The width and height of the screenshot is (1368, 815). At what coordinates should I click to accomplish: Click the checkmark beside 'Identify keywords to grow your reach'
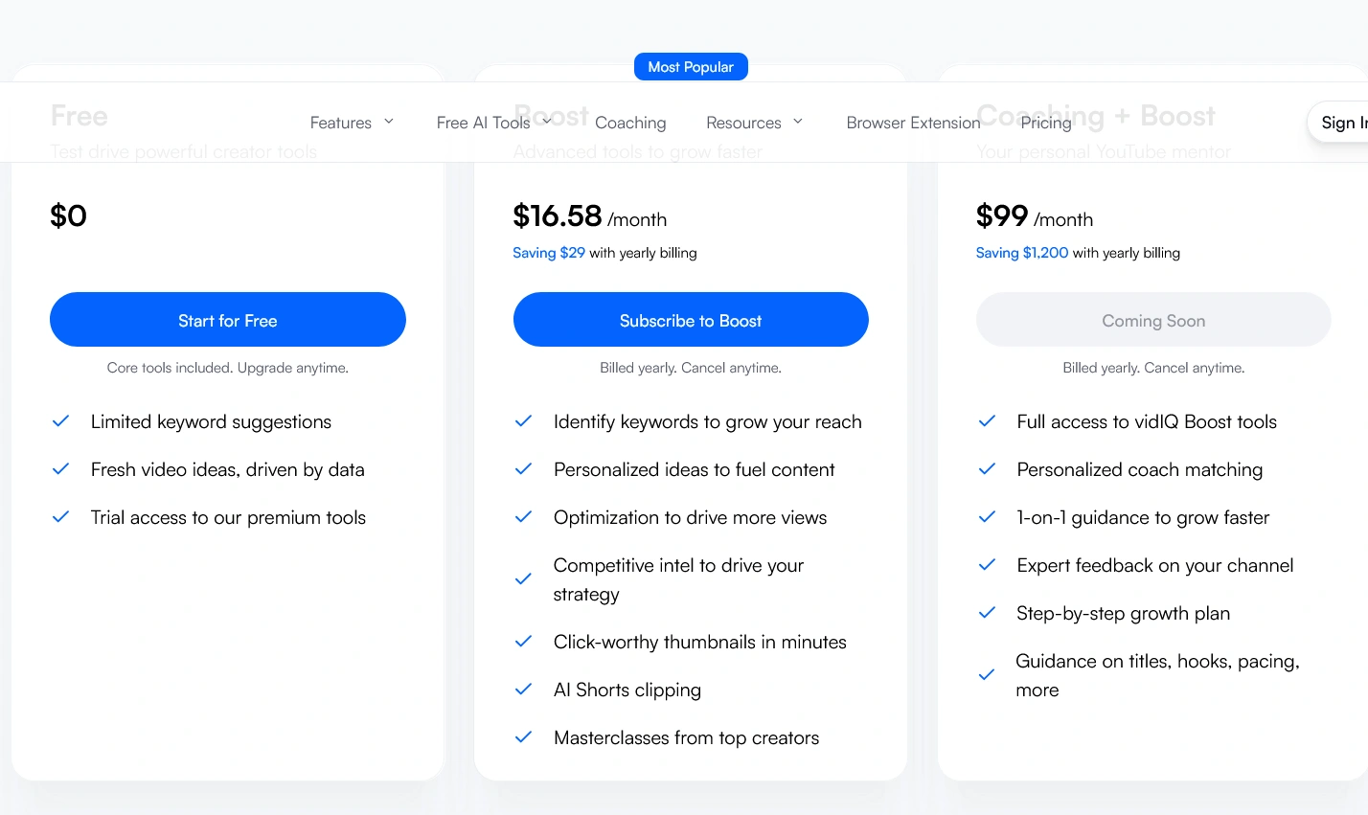pyautogui.click(x=523, y=421)
